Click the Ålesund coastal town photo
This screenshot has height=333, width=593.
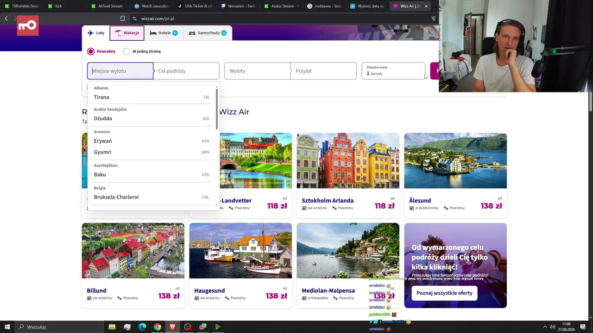pyautogui.click(x=455, y=161)
